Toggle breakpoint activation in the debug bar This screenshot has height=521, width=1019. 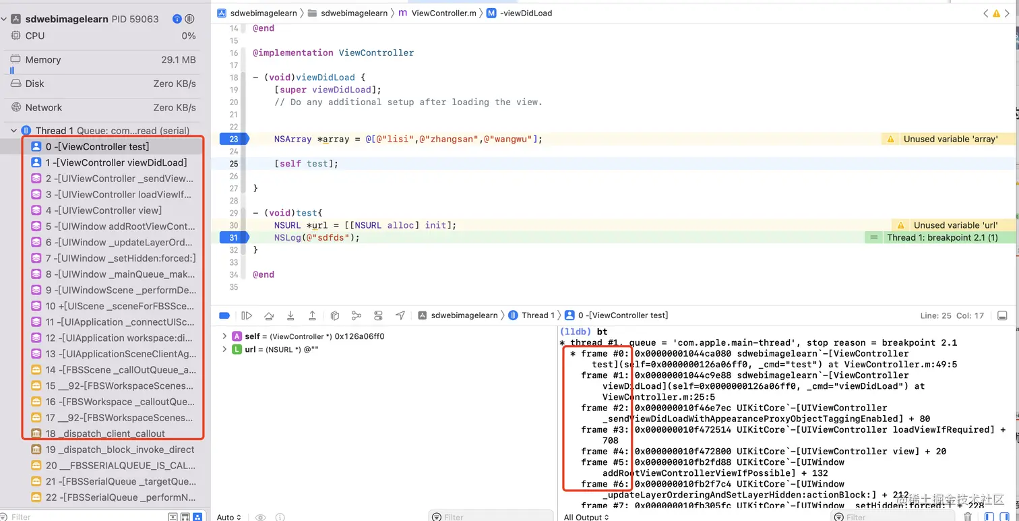point(225,315)
